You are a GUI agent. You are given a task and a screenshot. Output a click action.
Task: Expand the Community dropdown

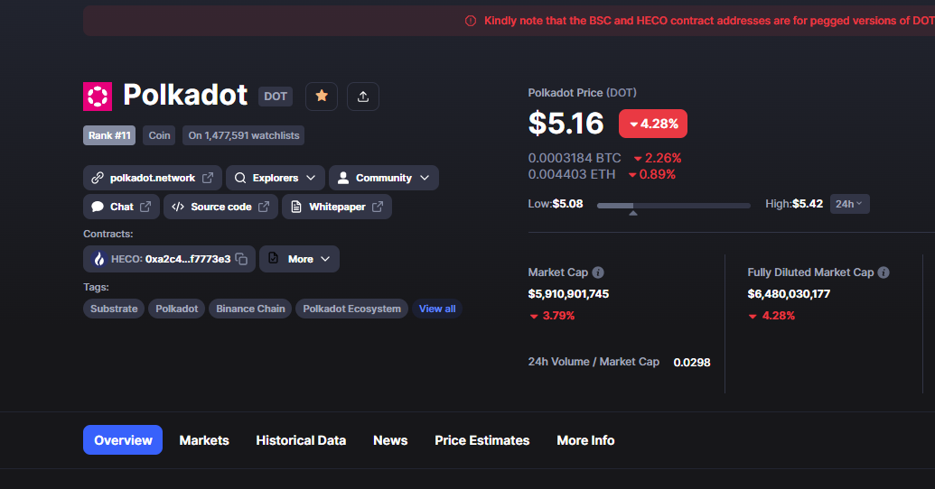point(383,178)
